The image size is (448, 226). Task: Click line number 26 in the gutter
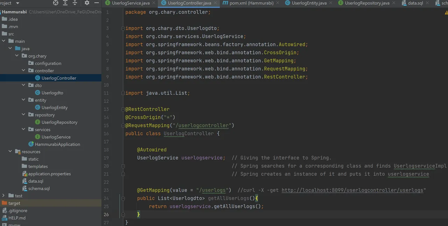(x=106, y=214)
